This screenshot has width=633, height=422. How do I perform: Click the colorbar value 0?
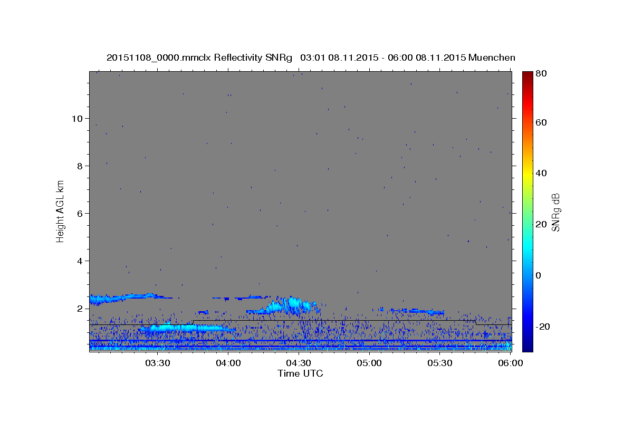(x=539, y=275)
